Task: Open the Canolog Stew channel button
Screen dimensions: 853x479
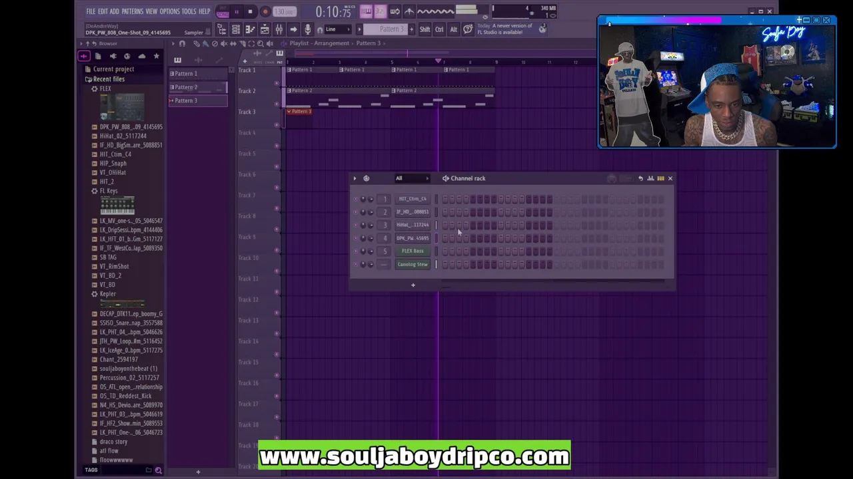Action: coord(413,264)
